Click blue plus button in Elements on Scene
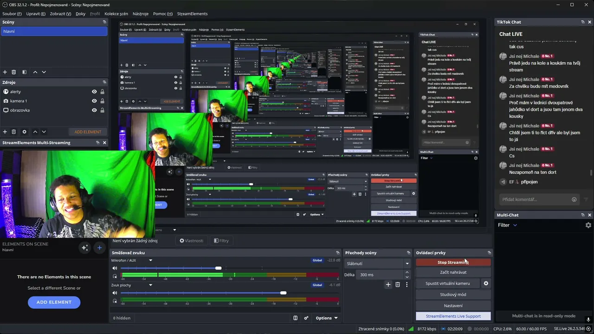Image resolution: width=594 pixels, height=334 pixels. (x=99, y=248)
